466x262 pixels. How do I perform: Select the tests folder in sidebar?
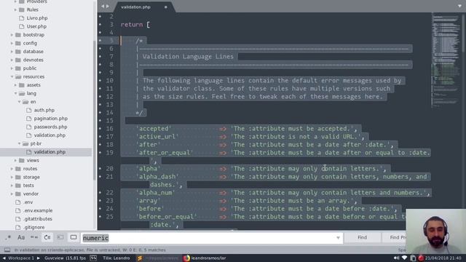click(x=28, y=185)
